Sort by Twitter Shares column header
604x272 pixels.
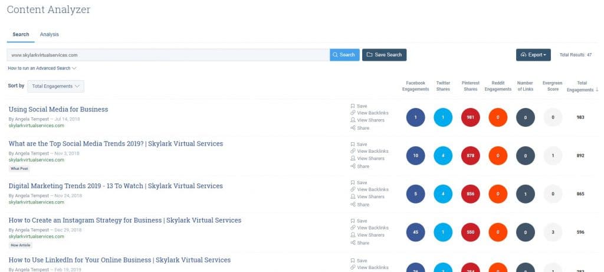coord(443,86)
